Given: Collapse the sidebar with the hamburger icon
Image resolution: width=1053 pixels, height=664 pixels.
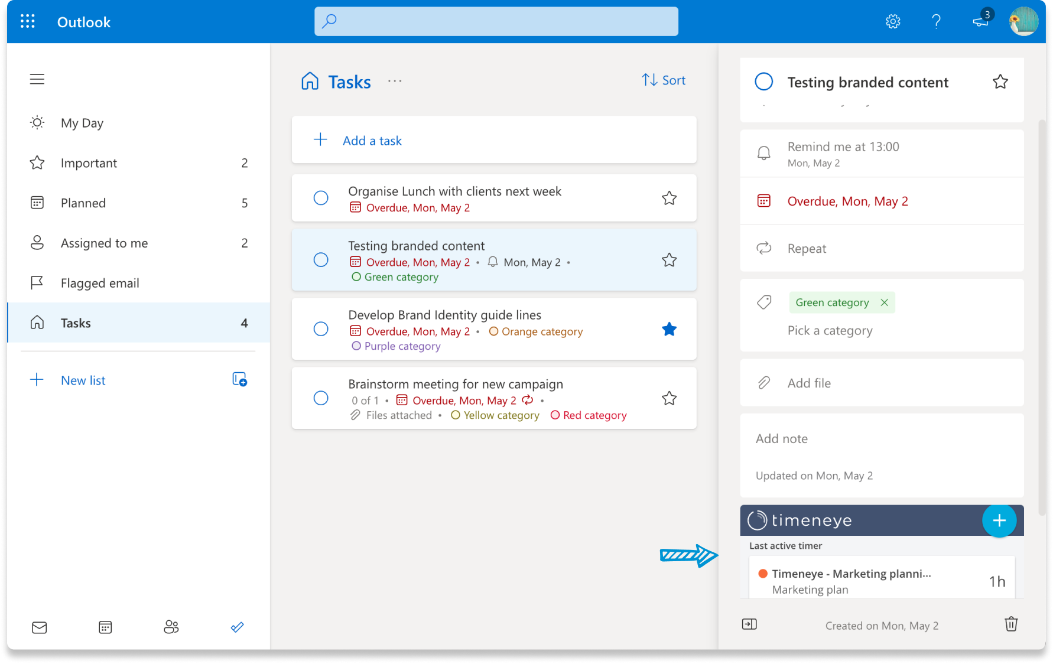Looking at the screenshot, I should pos(37,79).
